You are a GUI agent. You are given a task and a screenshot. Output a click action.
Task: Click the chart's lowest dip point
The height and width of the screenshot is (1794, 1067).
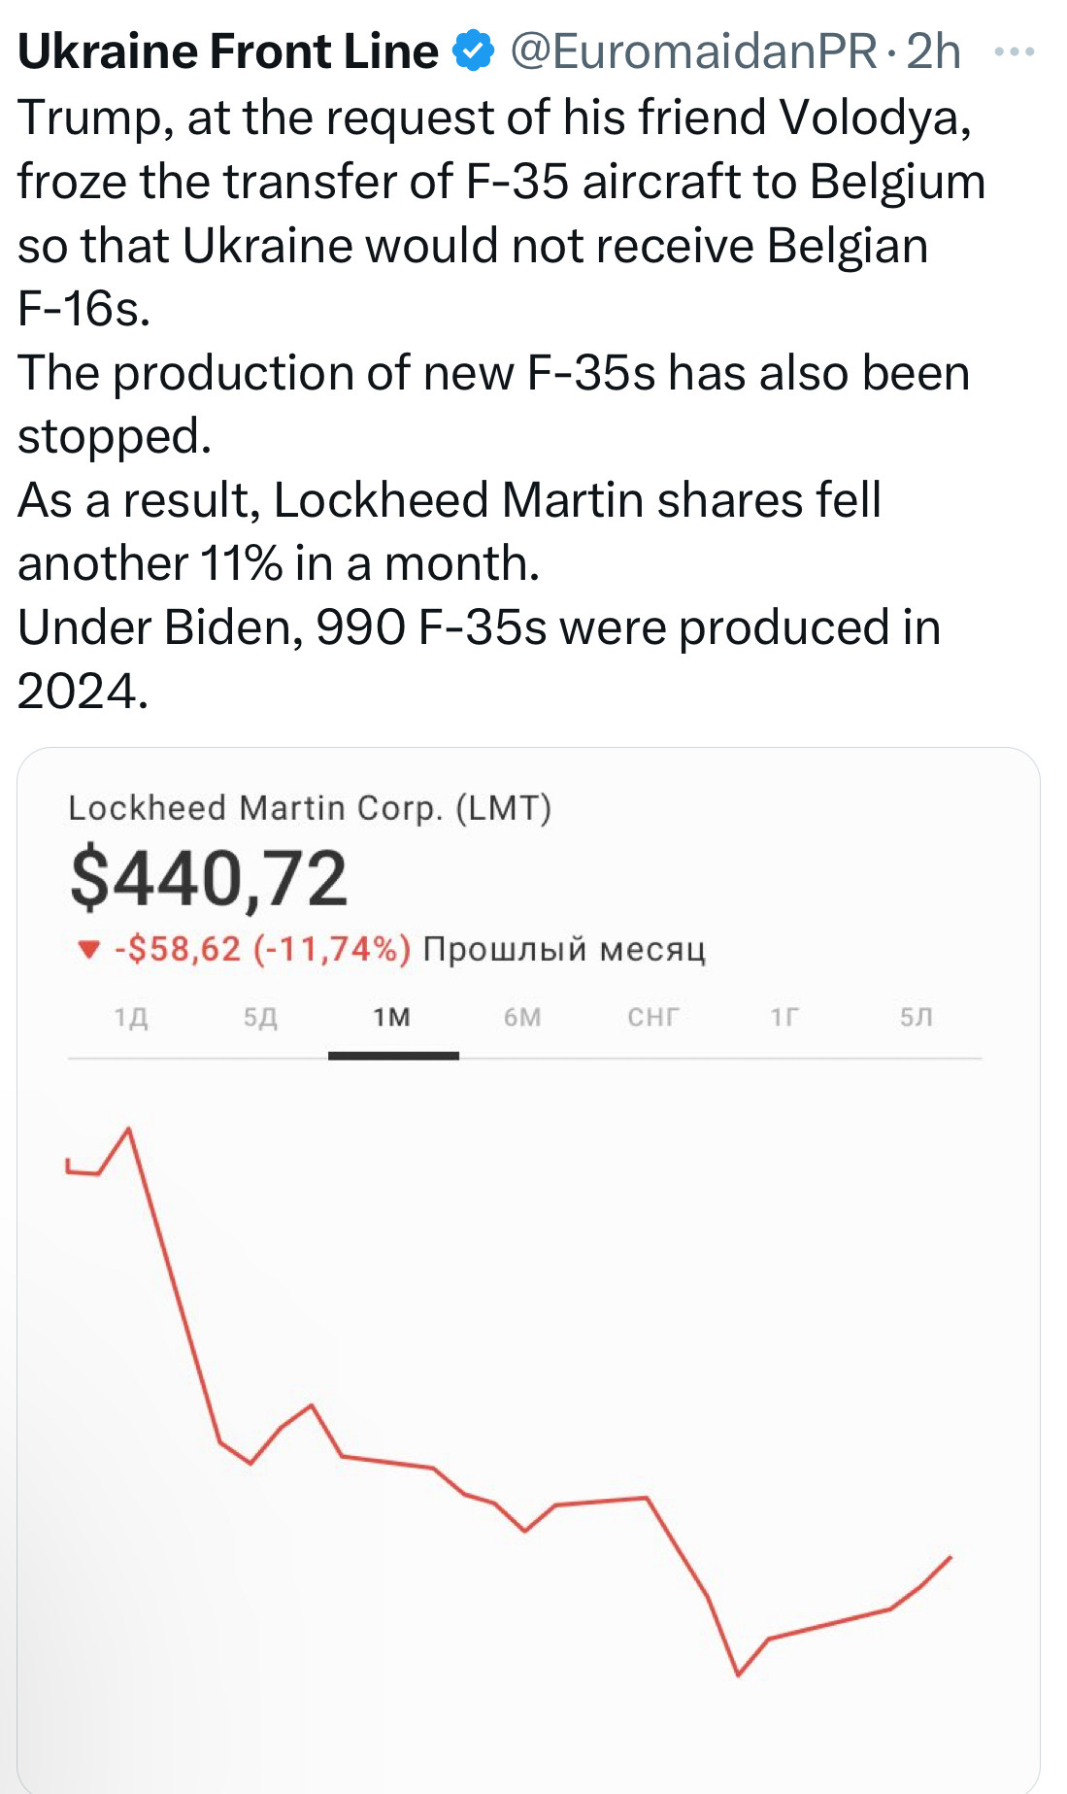tap(738, 1675)
